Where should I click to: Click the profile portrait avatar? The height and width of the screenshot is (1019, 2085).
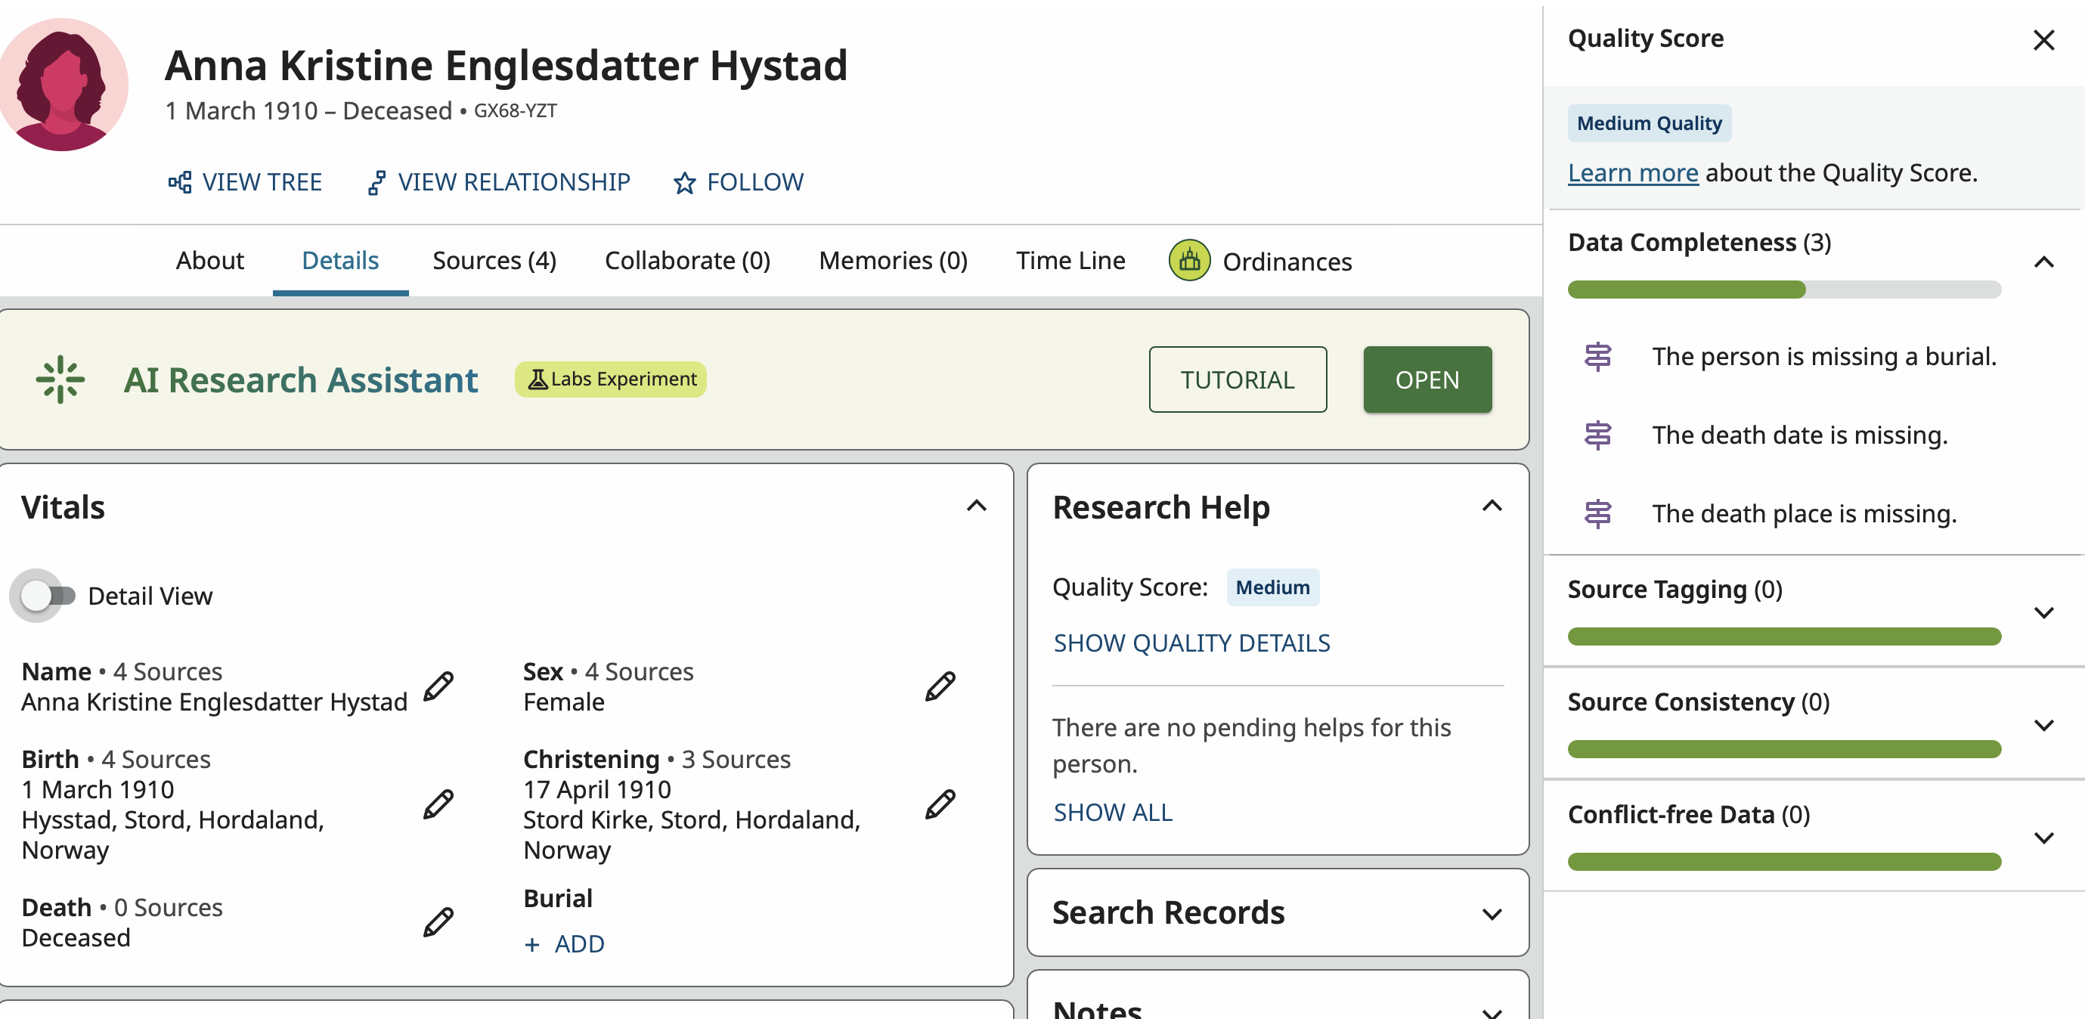62,85
